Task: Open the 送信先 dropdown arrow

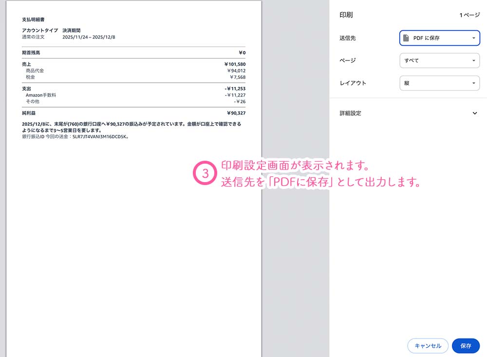Action: click(473, 38)
